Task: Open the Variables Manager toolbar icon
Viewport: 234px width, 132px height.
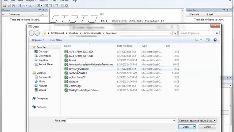Action: click(x=56, y=5)
